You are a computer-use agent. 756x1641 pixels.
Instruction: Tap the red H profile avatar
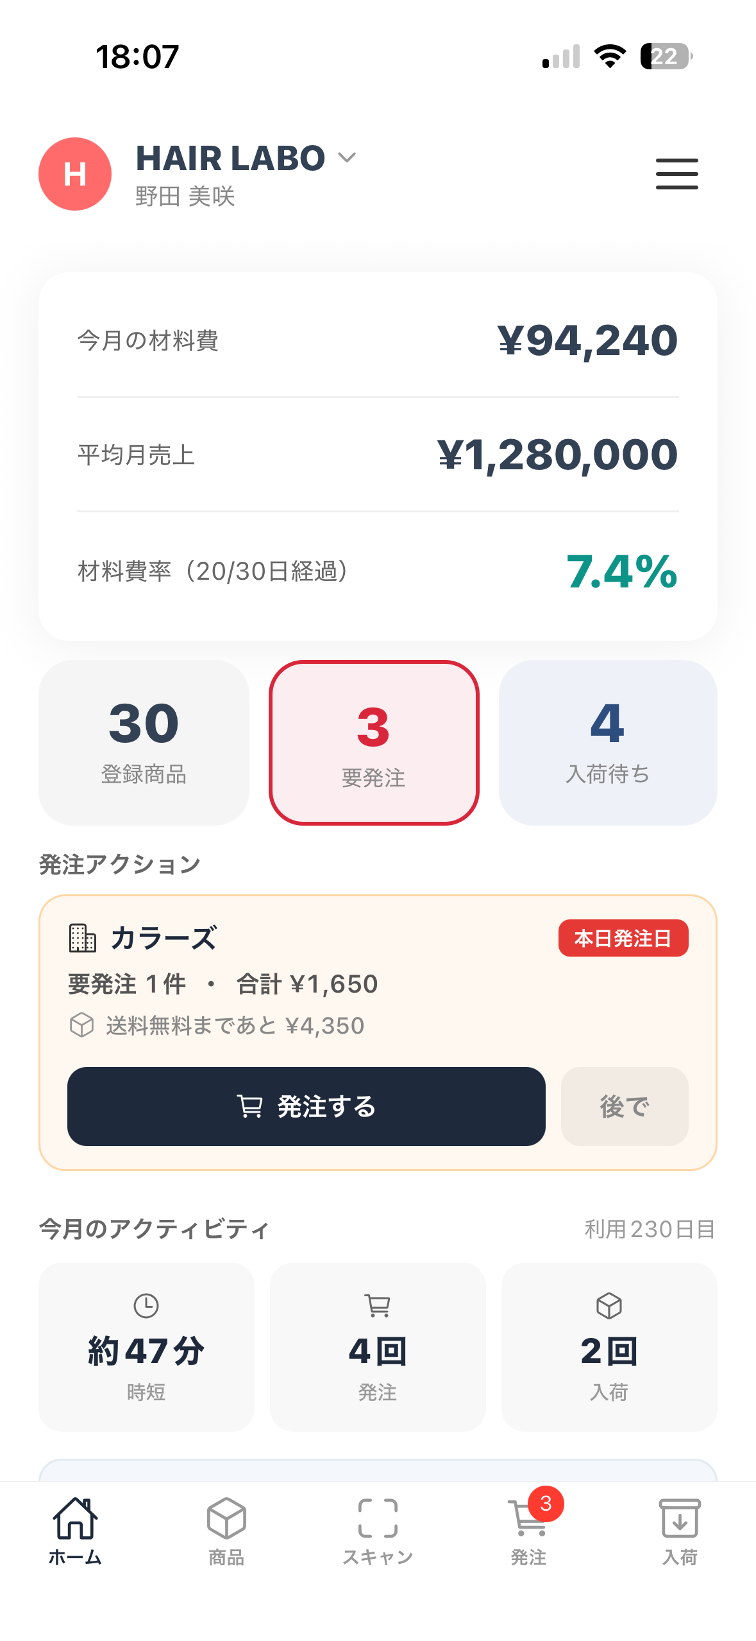point(75,174)
